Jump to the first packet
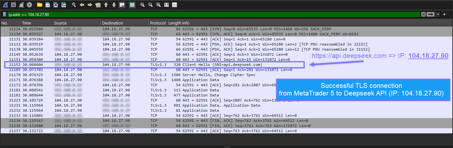Screen dimensions: 453x148 106,5
